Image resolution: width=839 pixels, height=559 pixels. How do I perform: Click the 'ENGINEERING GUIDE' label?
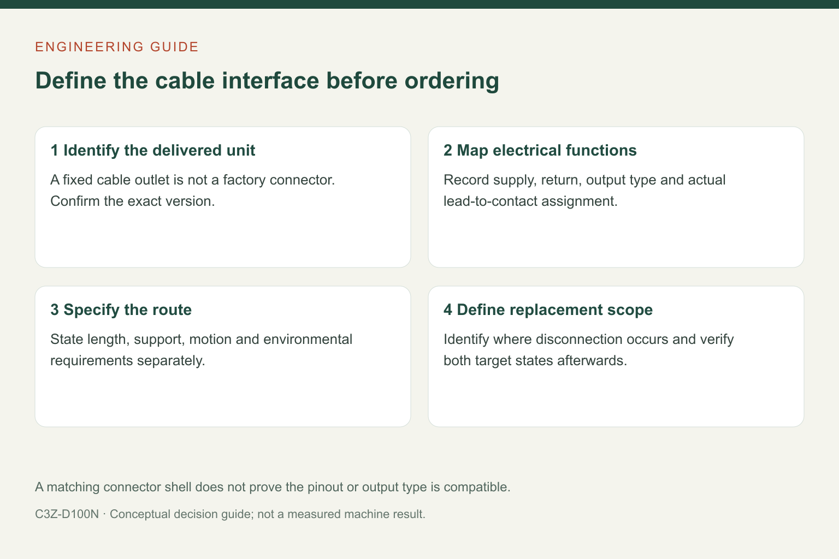pyautogui.click(x=117, y=47)
